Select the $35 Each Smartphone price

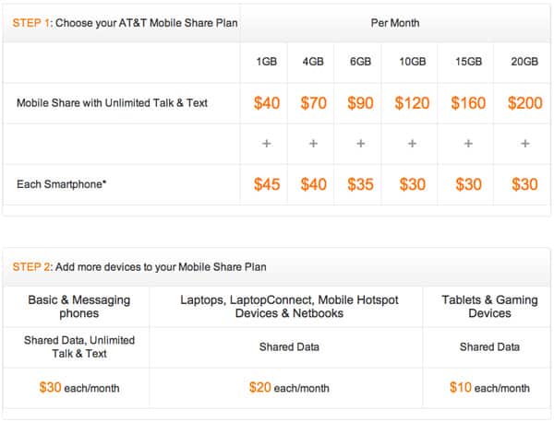[x=360, y=184]
